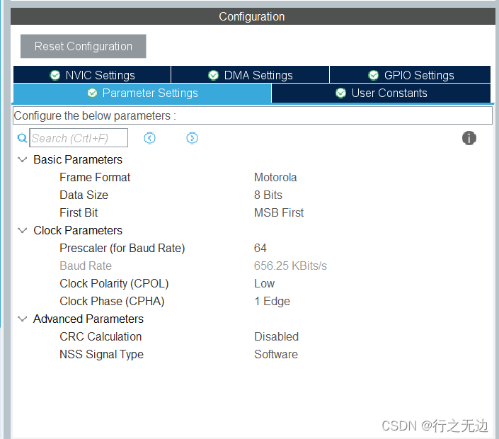Click the search magnifier icon
This screenshot has height=439, width=499.
tap(22, 138)
